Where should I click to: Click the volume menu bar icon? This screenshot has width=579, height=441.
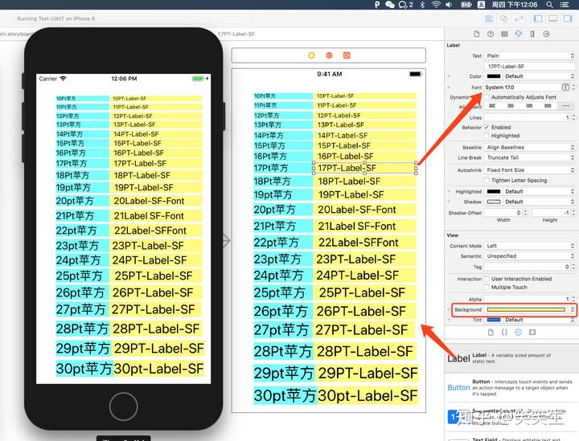[x=449, y=5]
